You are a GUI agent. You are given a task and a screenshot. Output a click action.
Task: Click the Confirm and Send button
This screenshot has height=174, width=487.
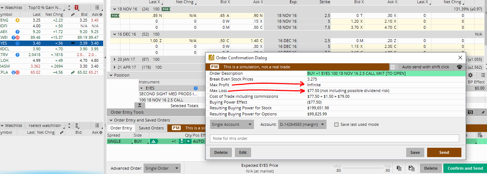tap(465, 168)
